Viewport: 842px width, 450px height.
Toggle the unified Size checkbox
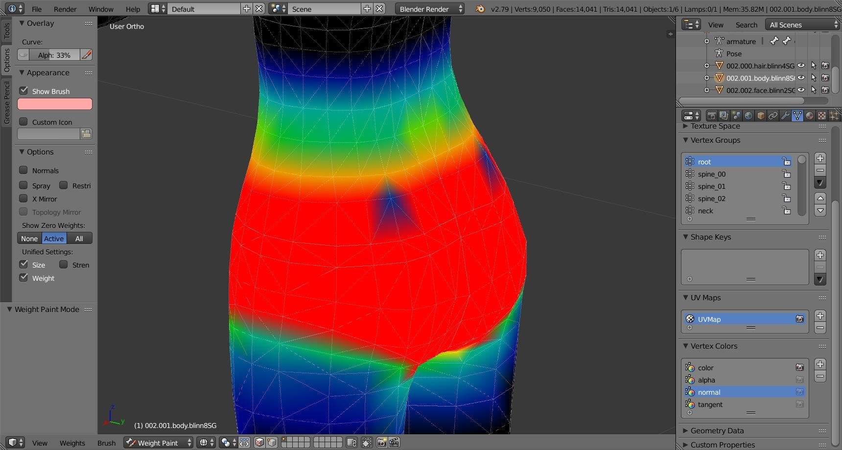click(x=23, y=265)
